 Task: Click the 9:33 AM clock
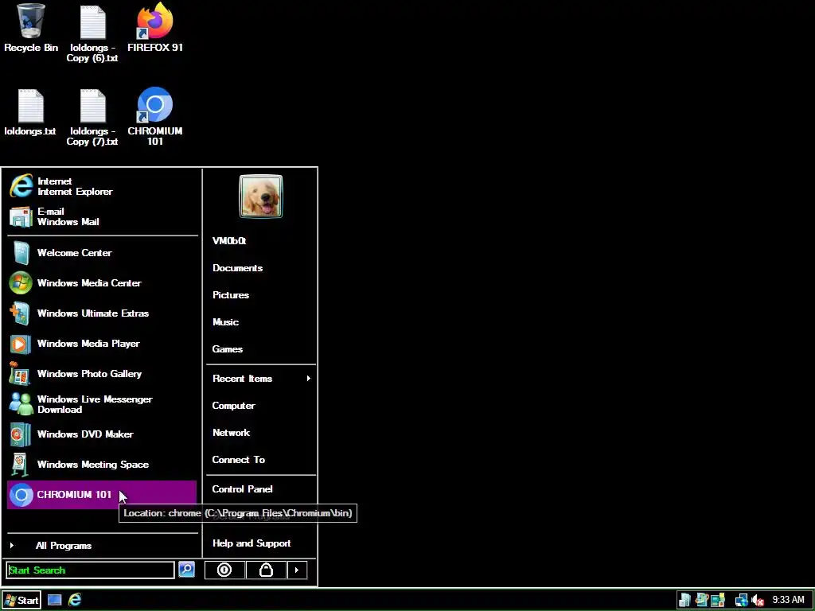tap(788, 600)
